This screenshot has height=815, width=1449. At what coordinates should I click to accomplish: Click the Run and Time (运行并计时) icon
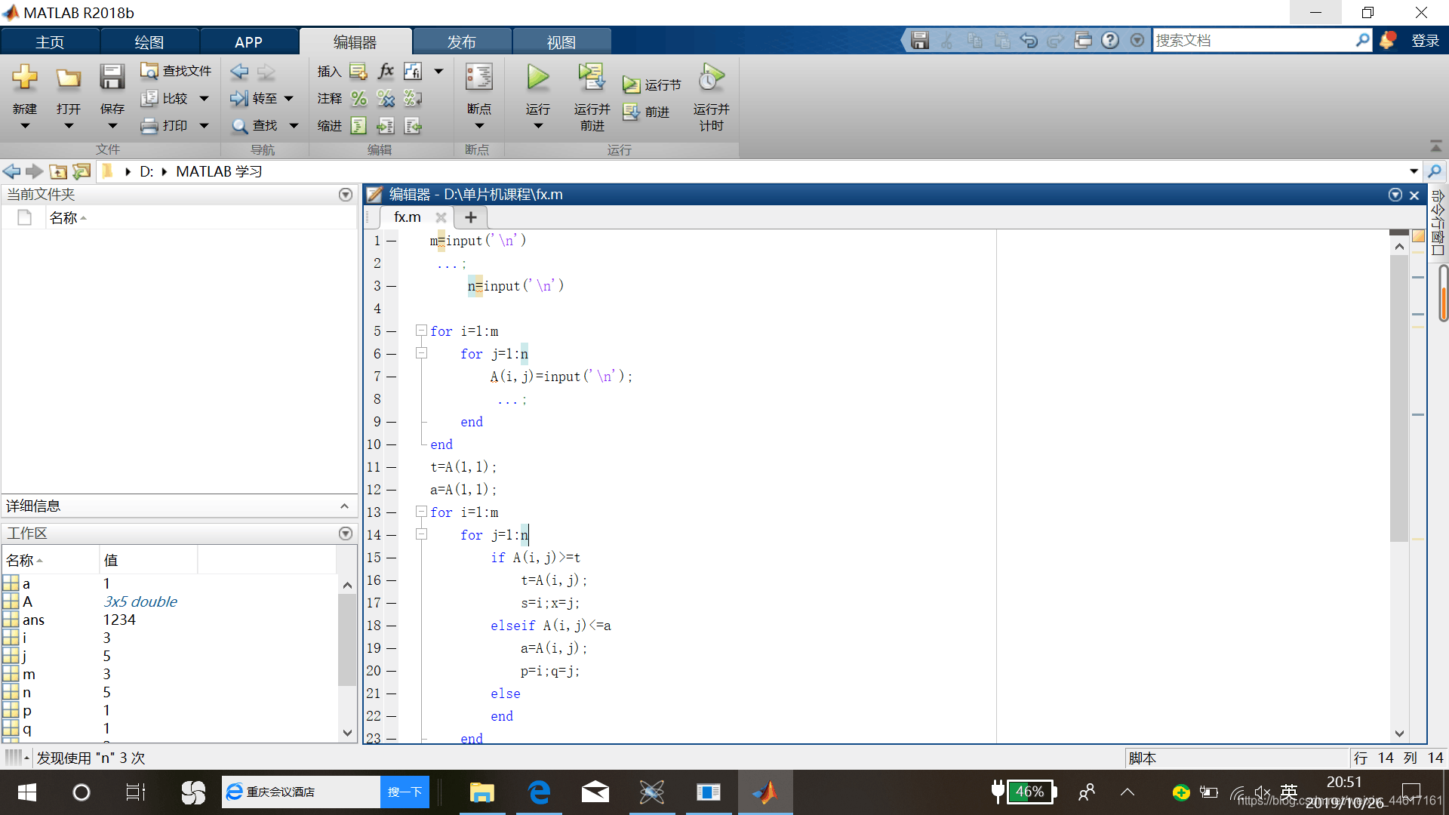tap(711, 78)
